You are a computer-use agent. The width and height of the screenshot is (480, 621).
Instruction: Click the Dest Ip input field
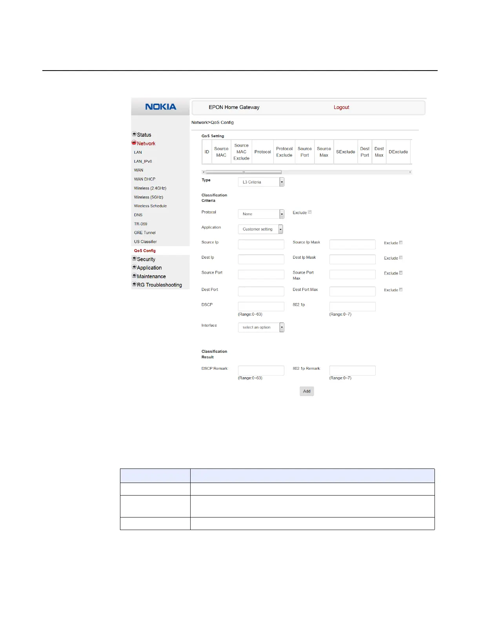261,259
